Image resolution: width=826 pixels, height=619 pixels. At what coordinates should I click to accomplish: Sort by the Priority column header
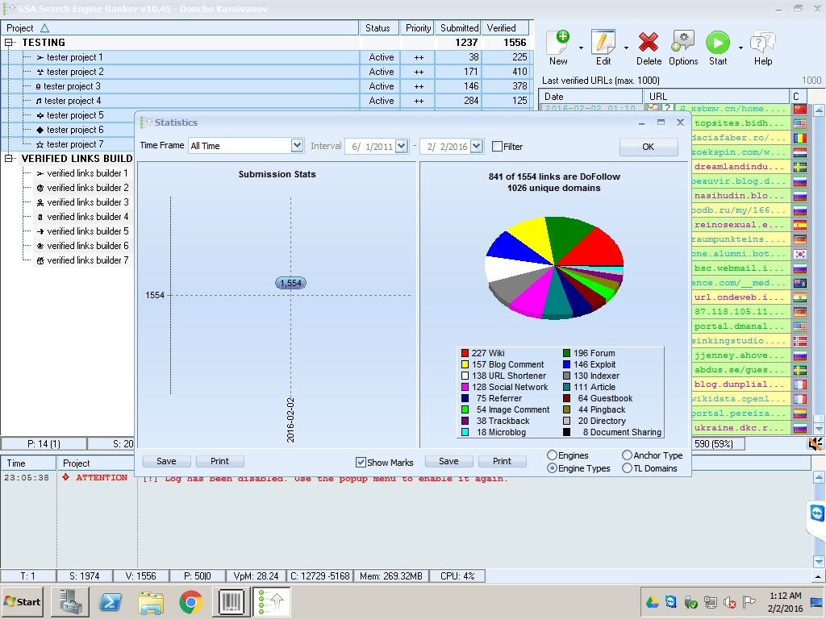click(418, 28)
